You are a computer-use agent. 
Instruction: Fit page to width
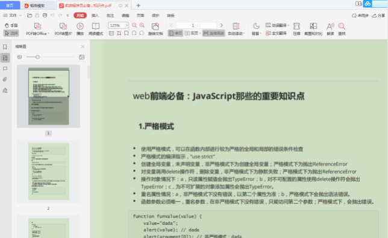pos(127,33)
